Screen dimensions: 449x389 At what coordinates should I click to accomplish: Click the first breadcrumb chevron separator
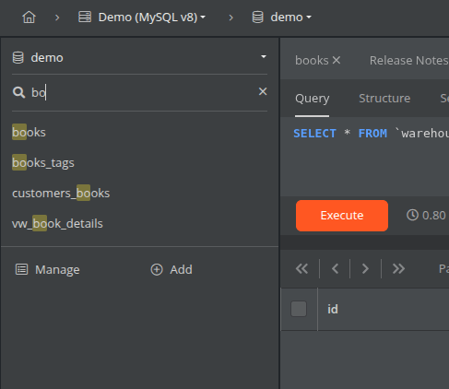click(57, 18)
